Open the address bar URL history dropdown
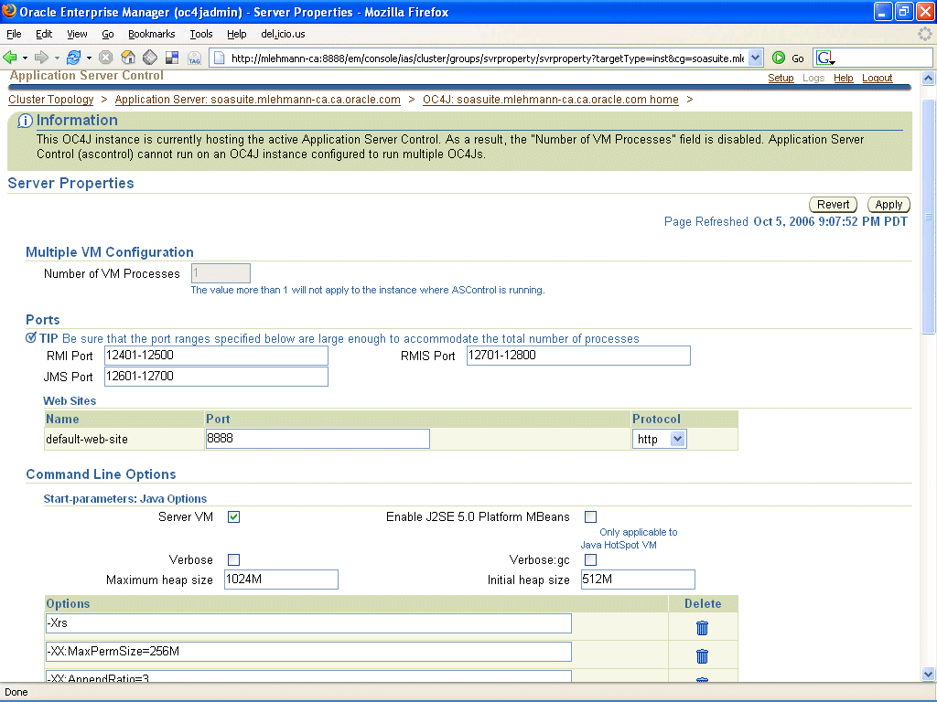 point(755,58)
